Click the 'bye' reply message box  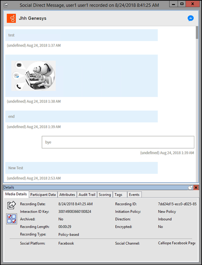point(118,142)
